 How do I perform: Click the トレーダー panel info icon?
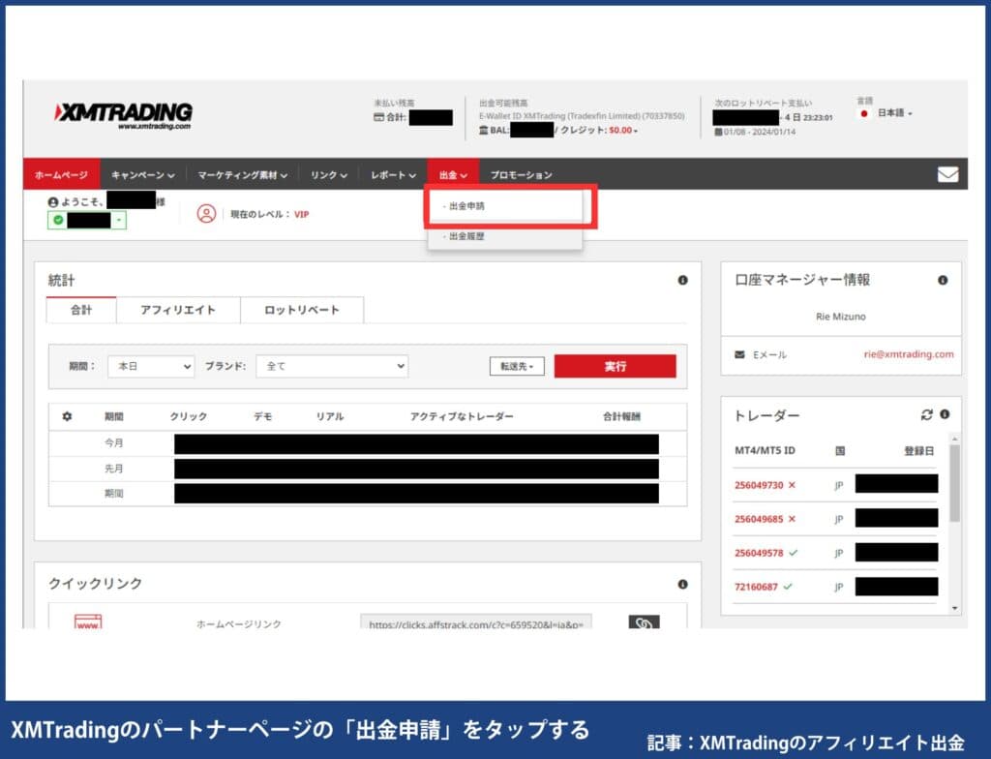(944, 414)
